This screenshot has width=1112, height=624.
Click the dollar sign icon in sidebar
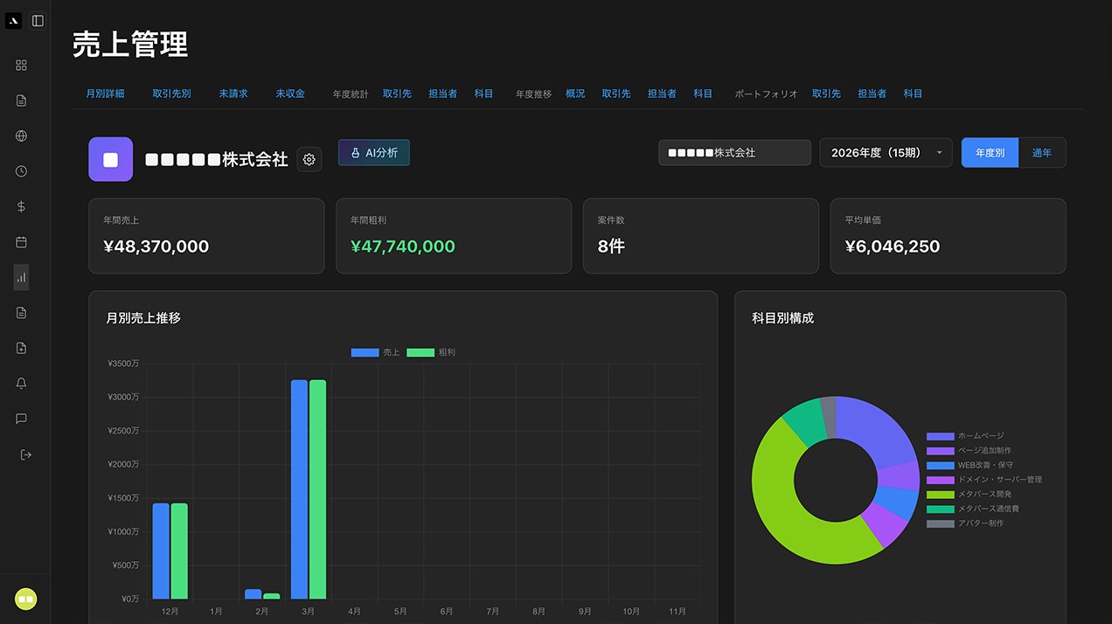[22, 207]
